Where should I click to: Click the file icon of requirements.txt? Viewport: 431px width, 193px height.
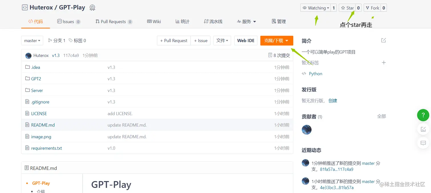point(27,148)
